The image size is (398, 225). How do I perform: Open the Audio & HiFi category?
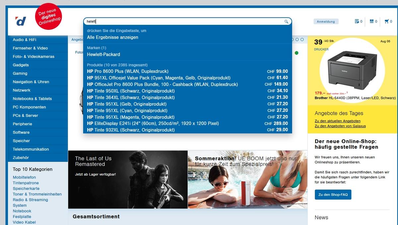coord(25,40)
